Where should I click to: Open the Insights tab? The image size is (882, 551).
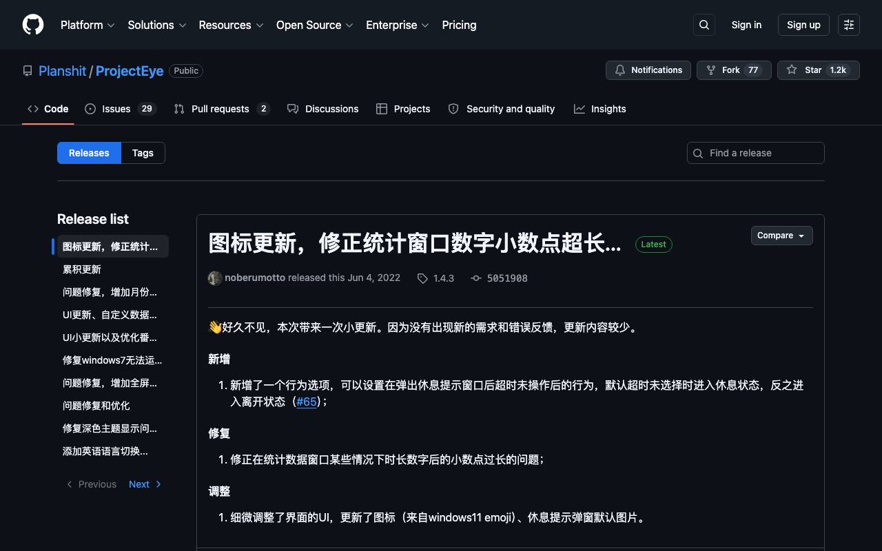[600, 109]
